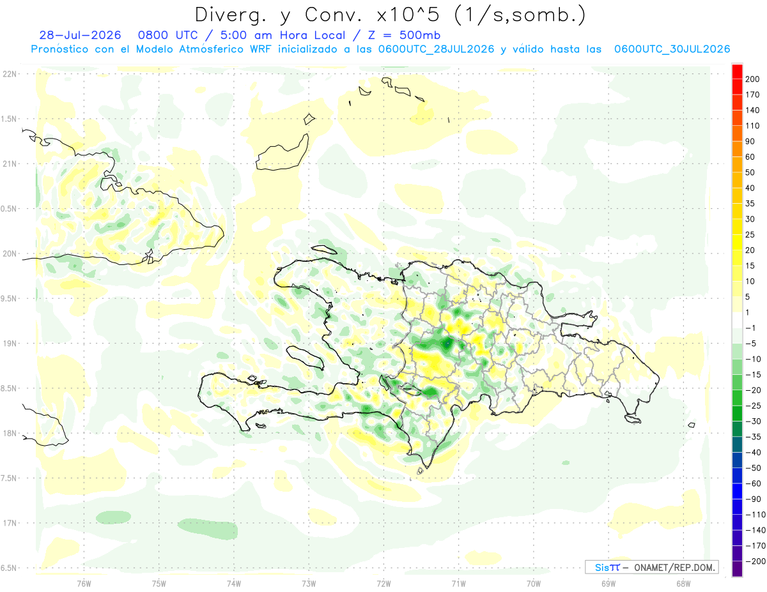The height and width of the screenshot is (592, 767).
Task: Click the longitude label '71W'
Action: [x=458, y=583]
